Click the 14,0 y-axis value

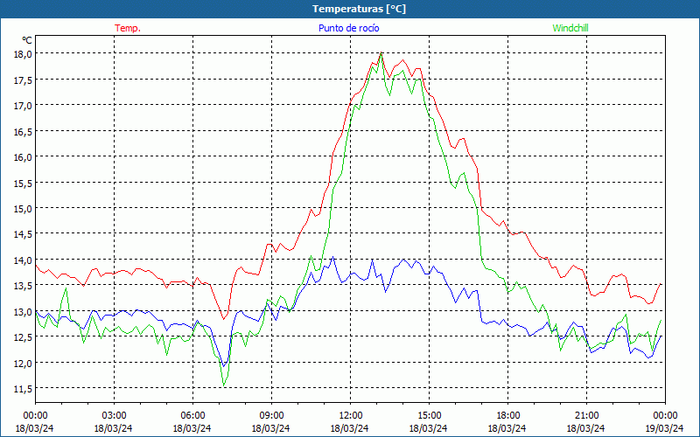click(x=24, y=260)
